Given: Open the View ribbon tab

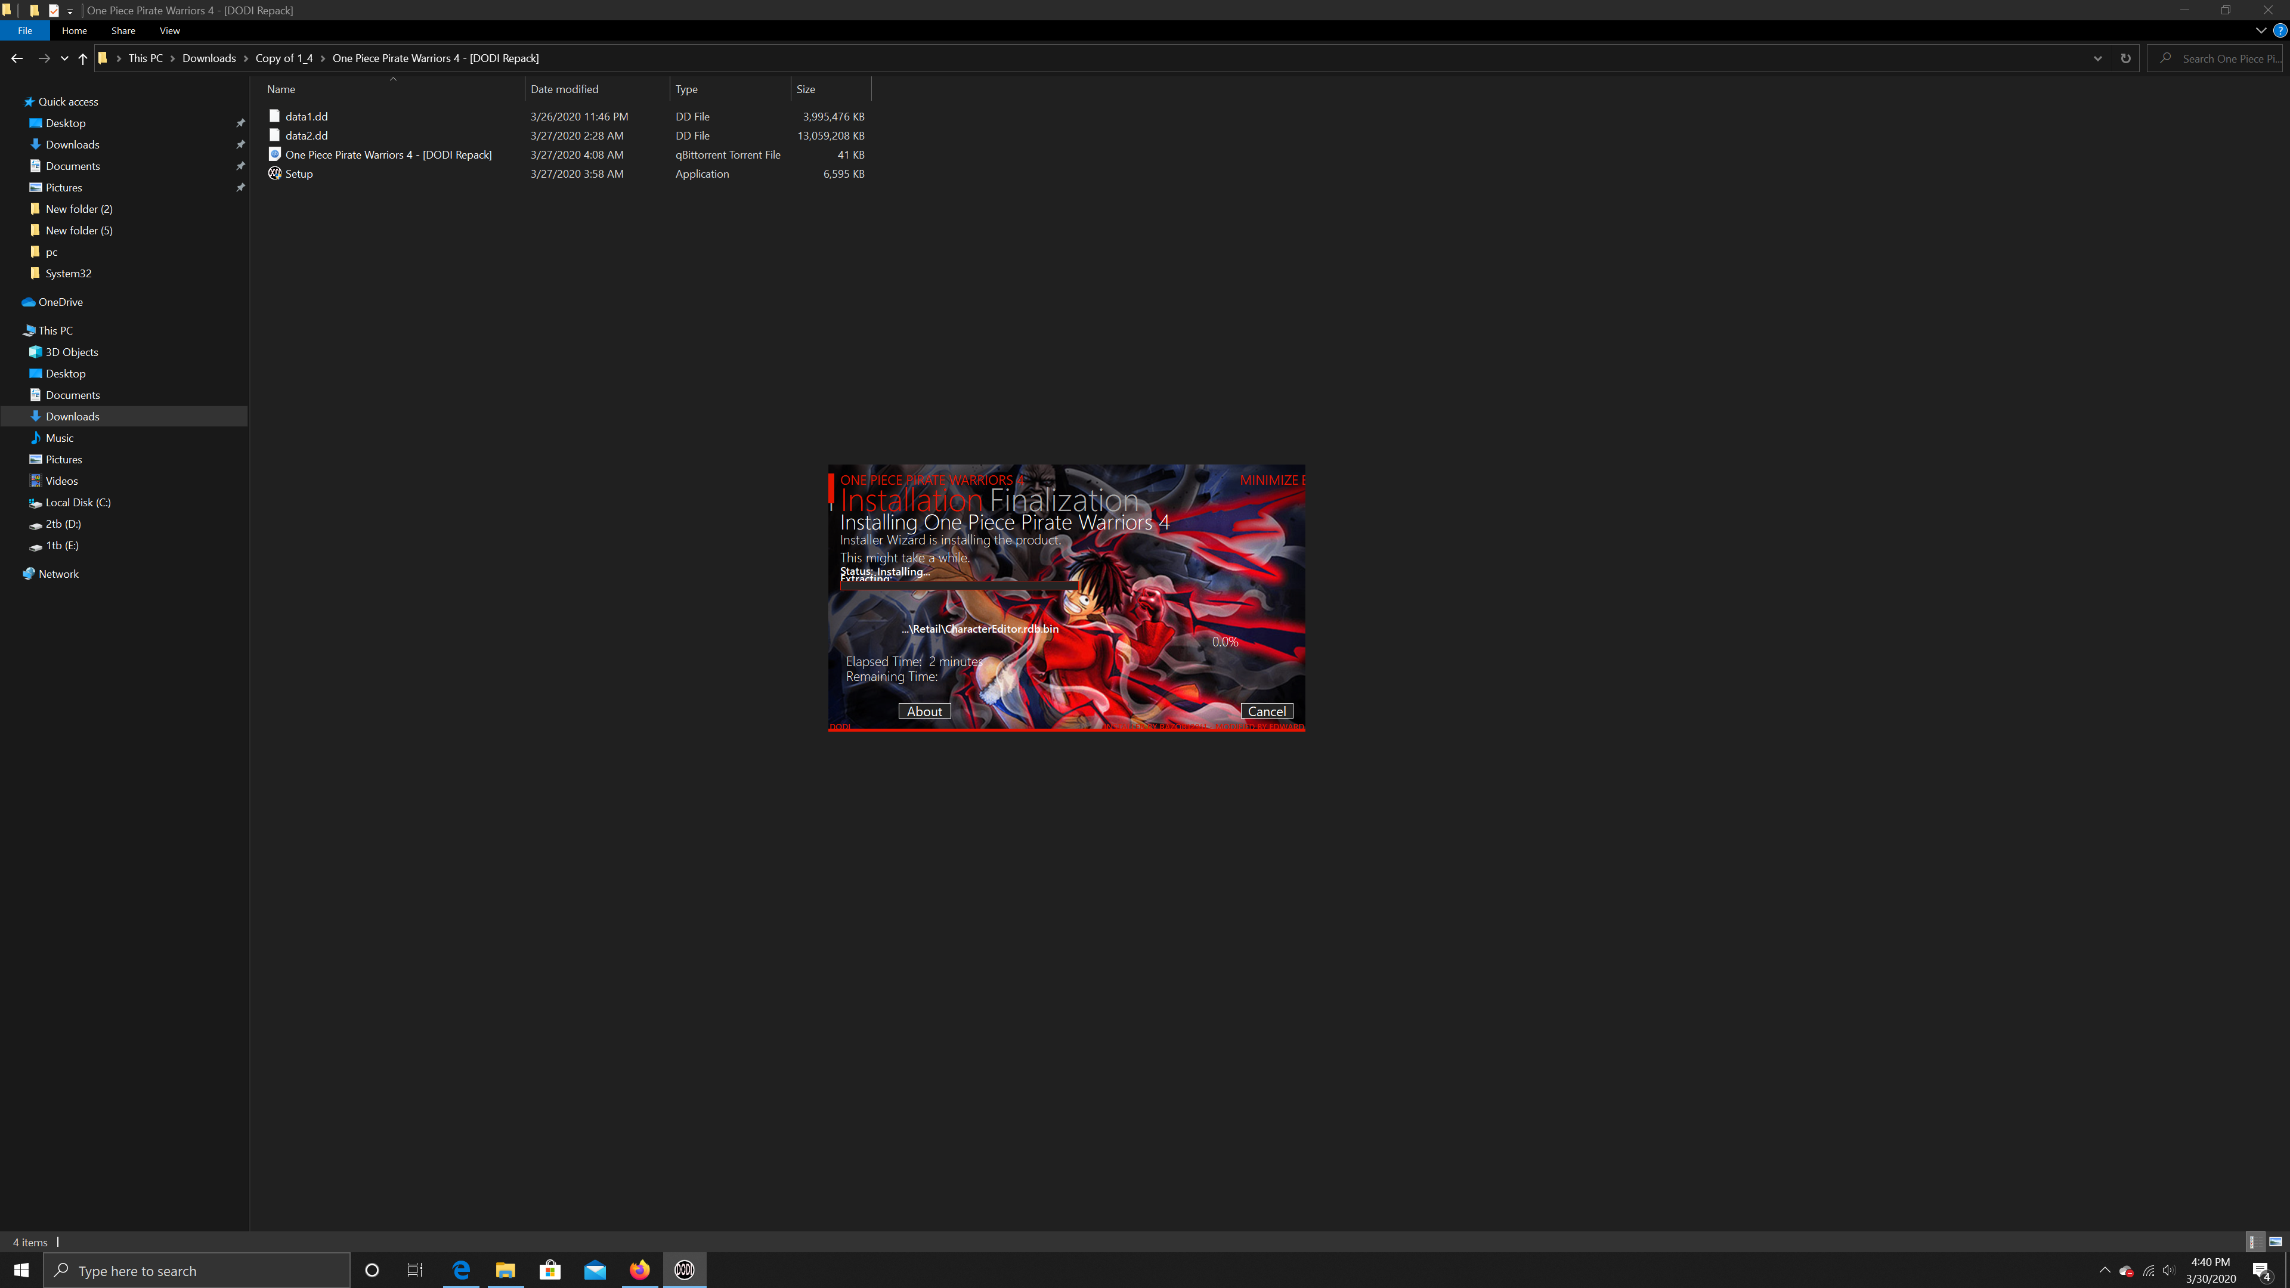Looking at the screenshot, I should pyautogui.click(x=169, y=30).
